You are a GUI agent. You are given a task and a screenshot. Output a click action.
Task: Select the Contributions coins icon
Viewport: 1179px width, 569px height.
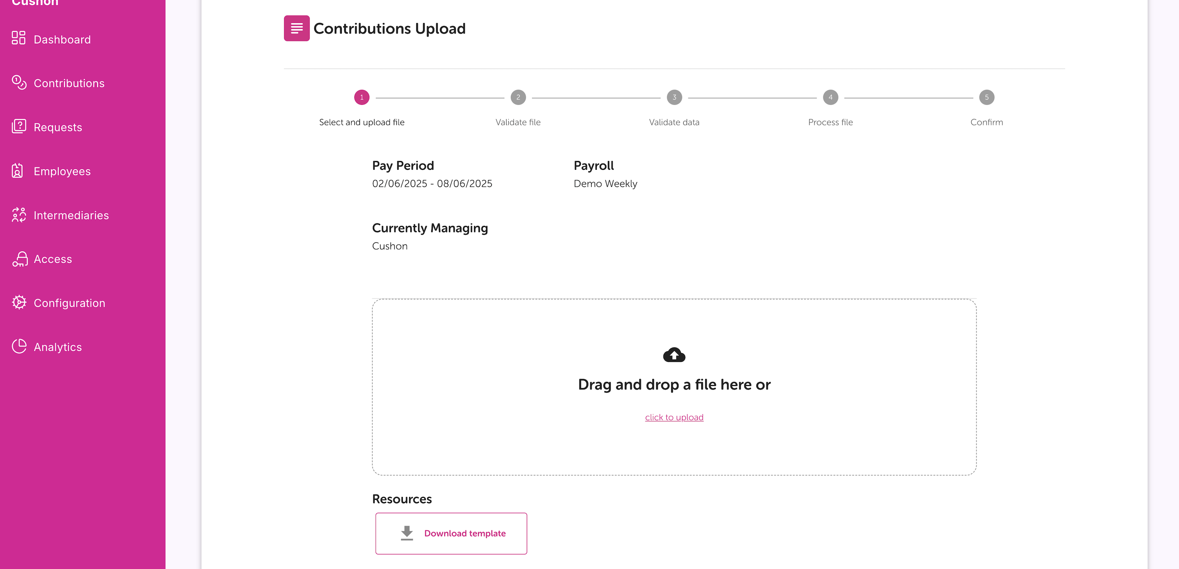point(19,83)
